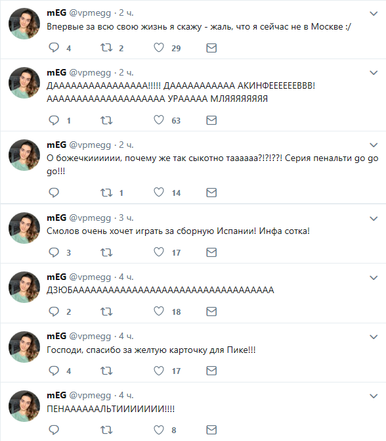Open the more-options chevron on the ДЗЮБАААА tweet
Screen dimensions: 386x441
click(374, 278)
